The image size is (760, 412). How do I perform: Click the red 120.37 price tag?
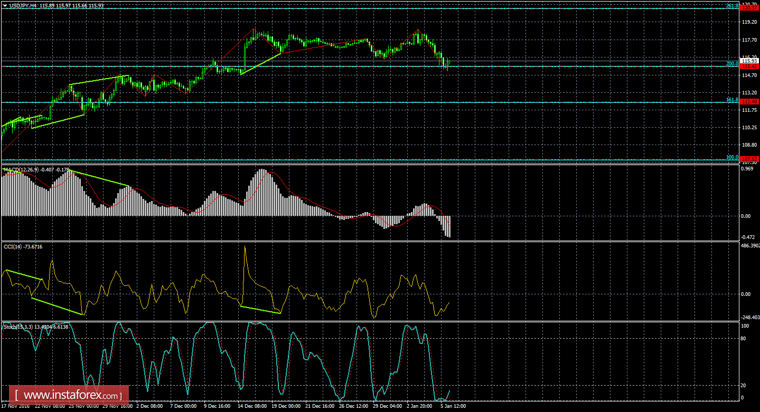[x=749, y=8]
